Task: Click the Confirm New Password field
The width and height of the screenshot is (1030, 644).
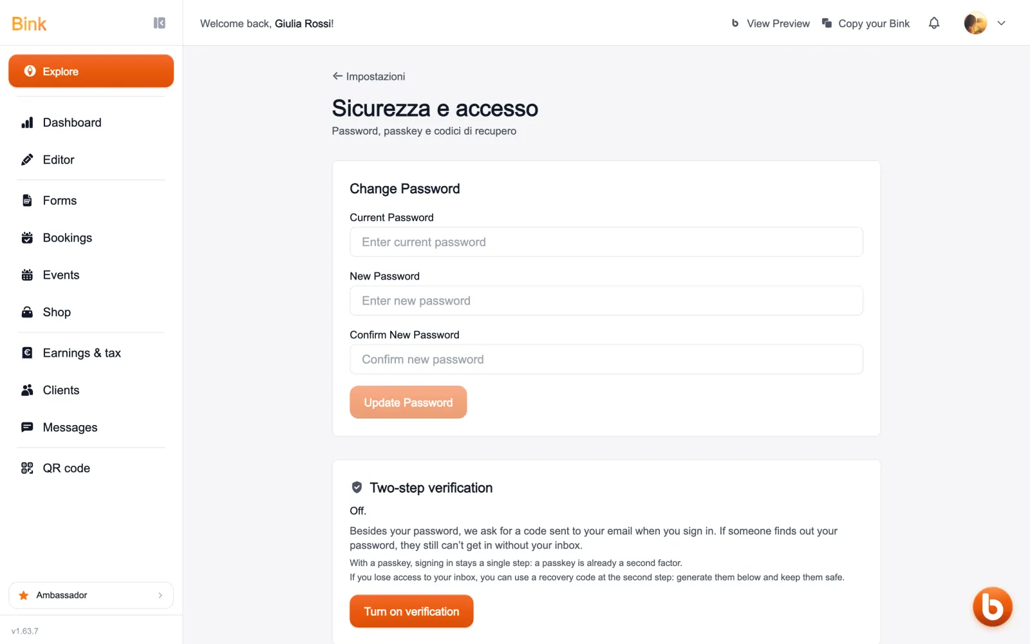Action: (x=606, y=359)
